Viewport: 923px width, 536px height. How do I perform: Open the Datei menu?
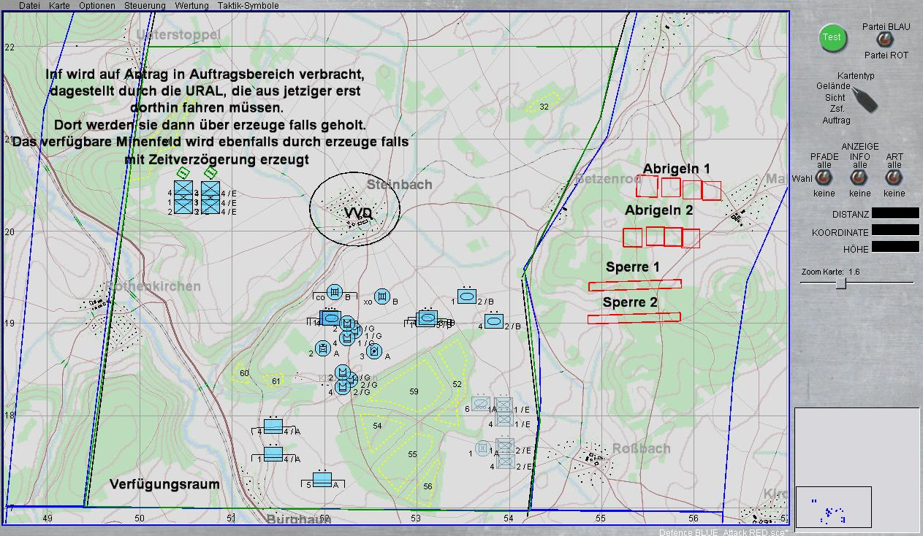pyautogui.click(x=29, y=5)
